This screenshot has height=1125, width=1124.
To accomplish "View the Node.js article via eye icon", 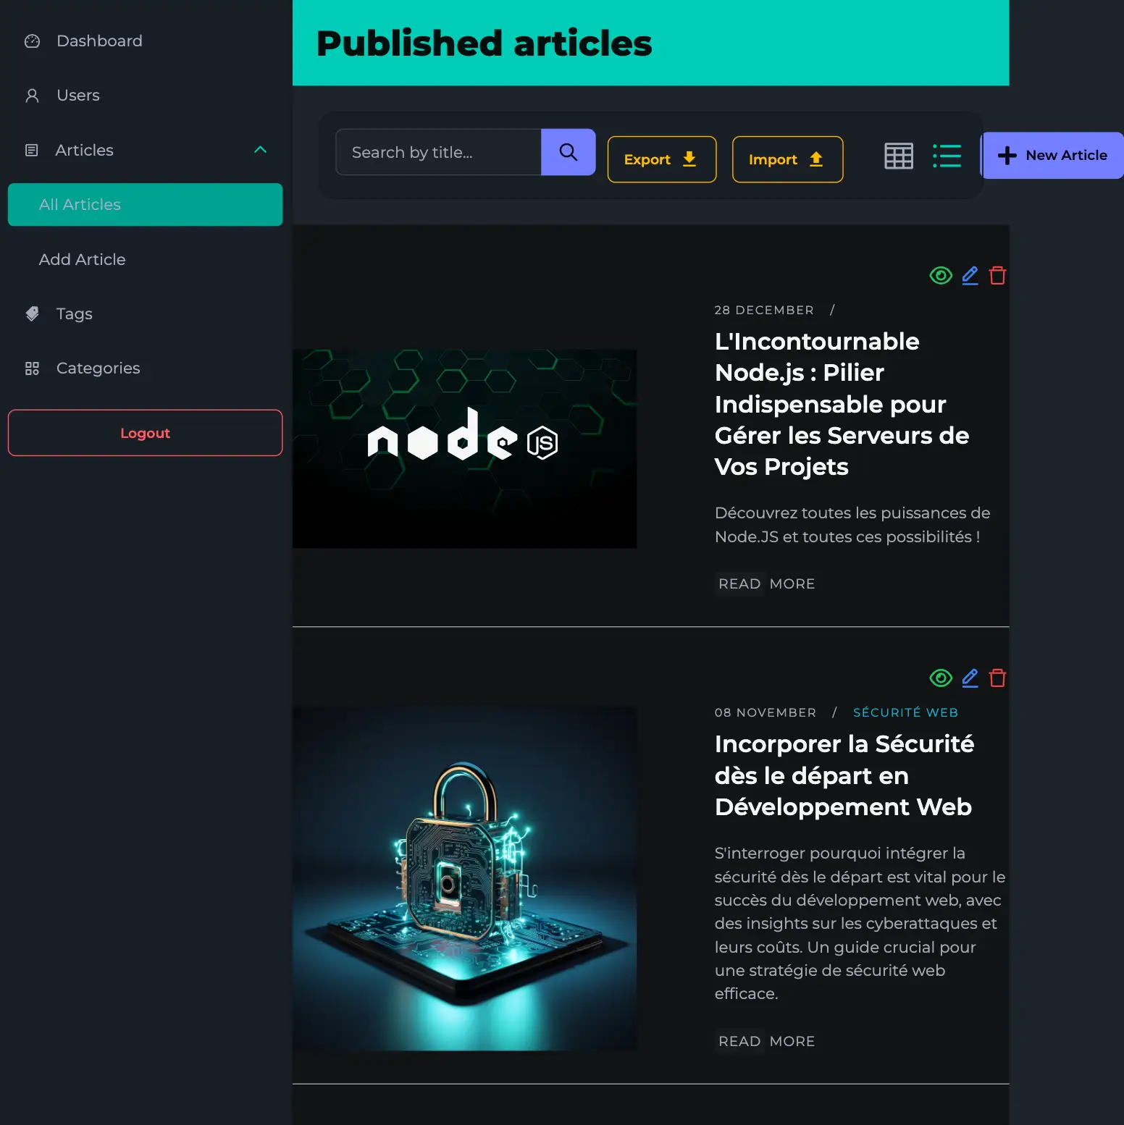I will click(x=940, y=275).
